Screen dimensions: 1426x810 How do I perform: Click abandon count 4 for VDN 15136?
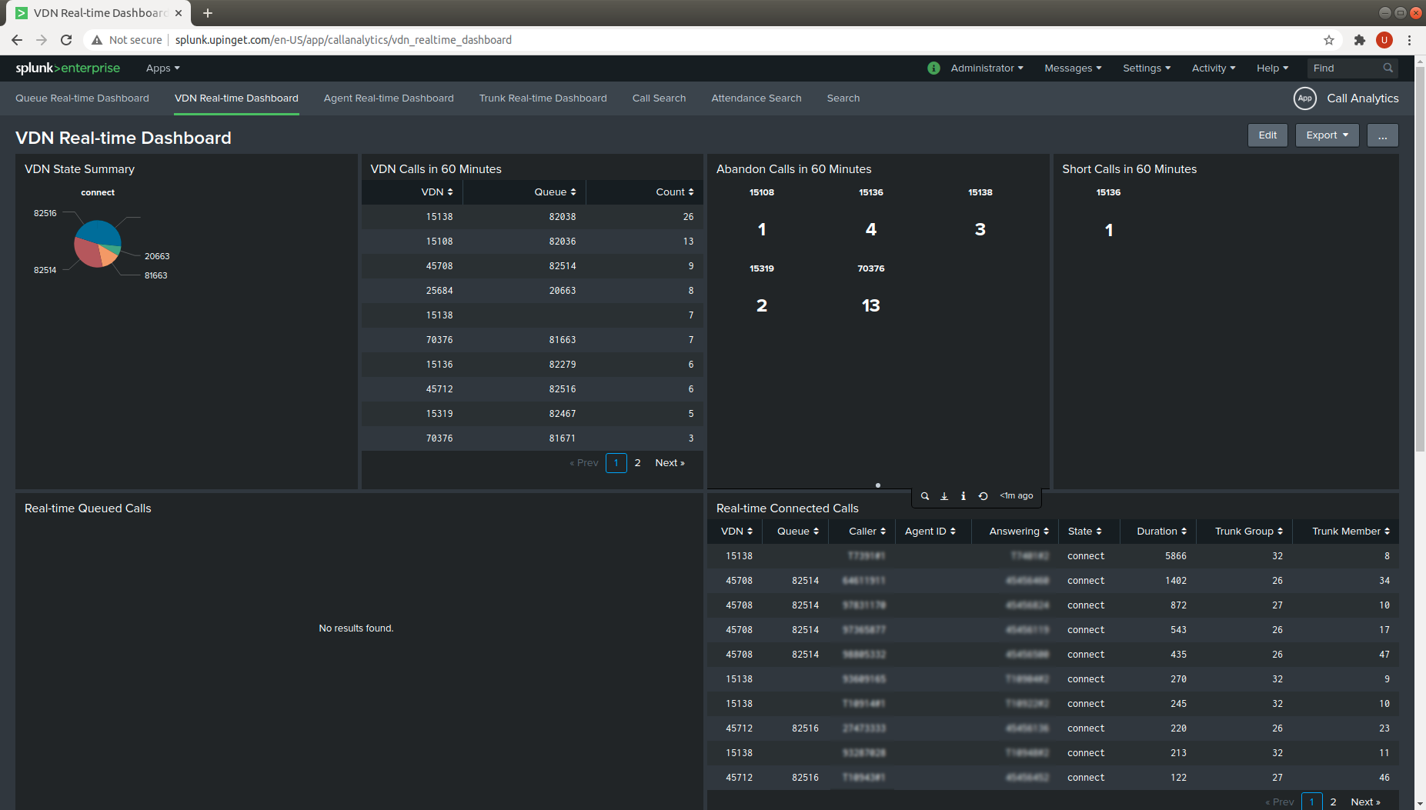(x=870, y=229)
